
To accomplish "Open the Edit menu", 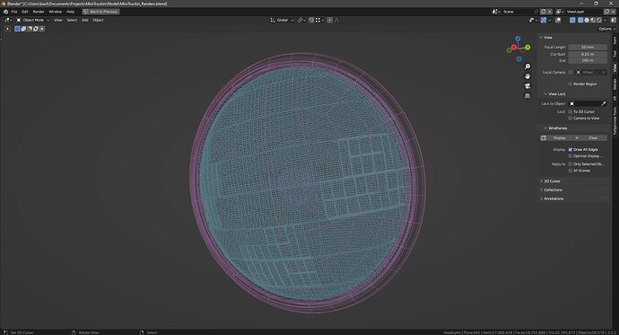I will pos(25,12).
